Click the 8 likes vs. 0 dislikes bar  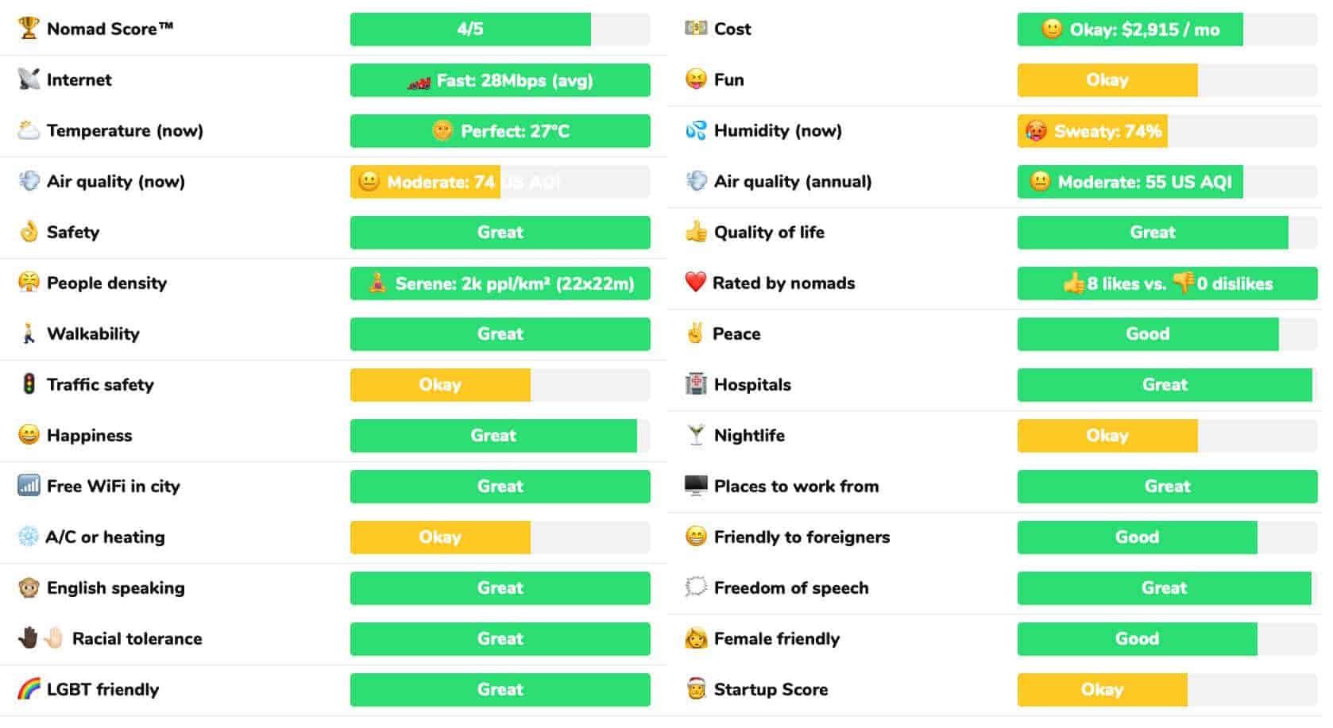1167,283
